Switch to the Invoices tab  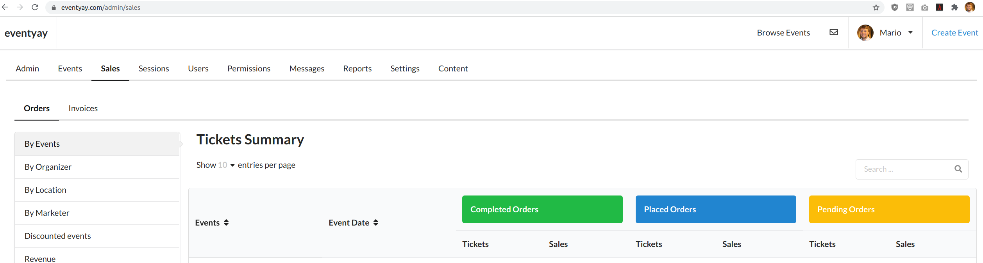click(83, 108)
